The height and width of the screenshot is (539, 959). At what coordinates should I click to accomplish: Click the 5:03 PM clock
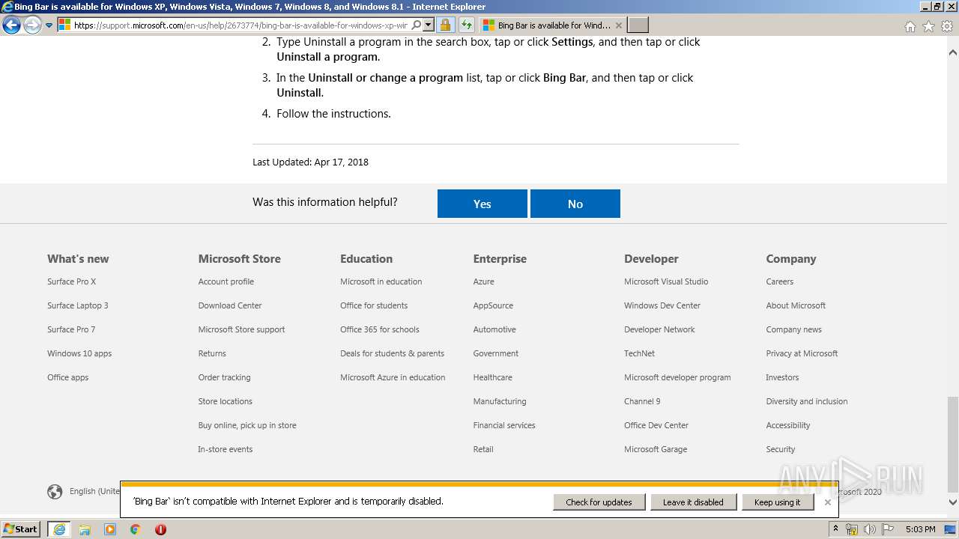921,529
